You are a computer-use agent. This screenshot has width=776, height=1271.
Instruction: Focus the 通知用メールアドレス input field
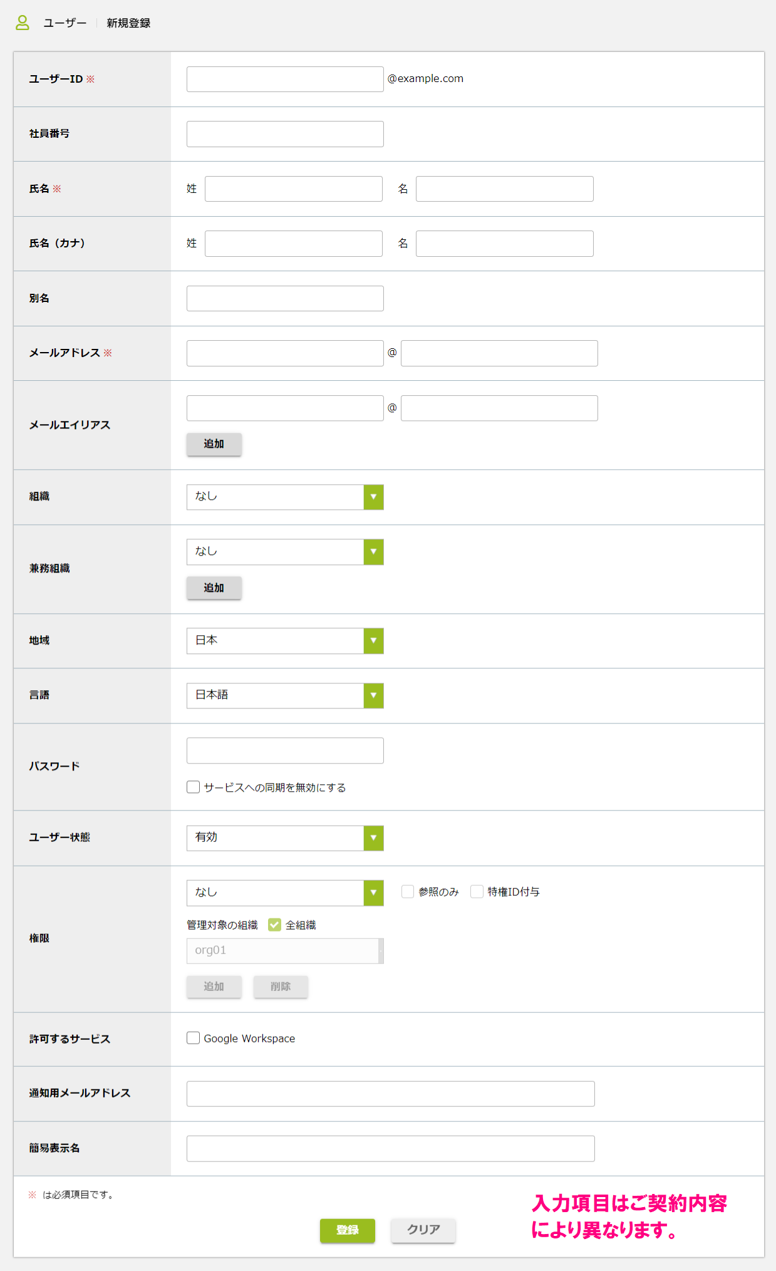click(x=391, y=1094)
